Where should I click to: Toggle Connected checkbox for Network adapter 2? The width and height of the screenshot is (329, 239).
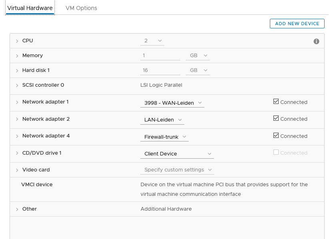tap(276, 119)
